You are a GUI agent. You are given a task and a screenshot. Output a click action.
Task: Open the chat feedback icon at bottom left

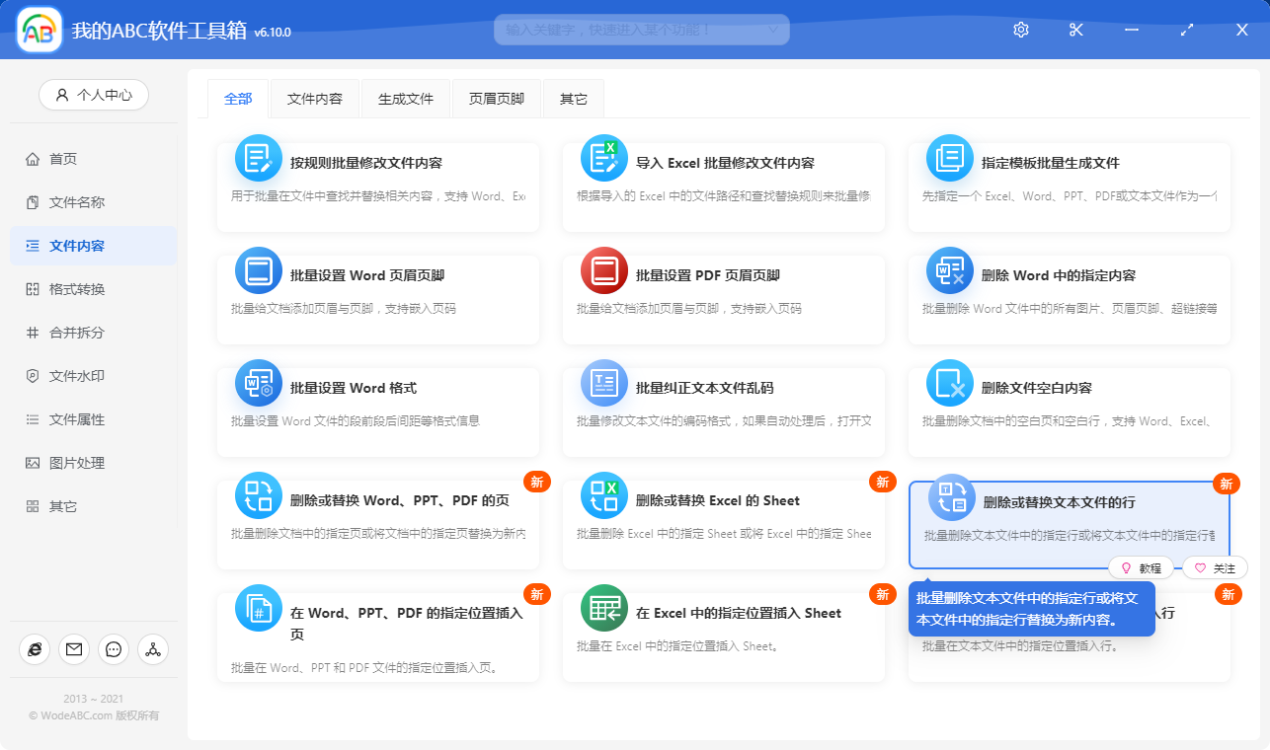pos(113,649)
